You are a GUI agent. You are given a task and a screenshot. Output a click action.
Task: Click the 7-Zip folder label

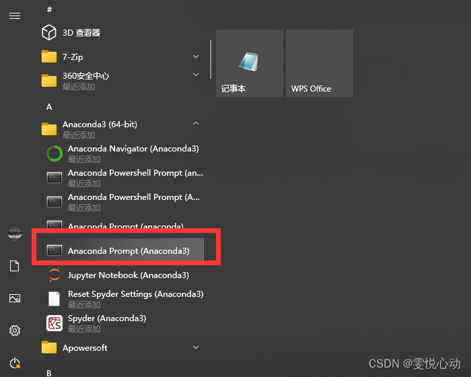point(73,57)
